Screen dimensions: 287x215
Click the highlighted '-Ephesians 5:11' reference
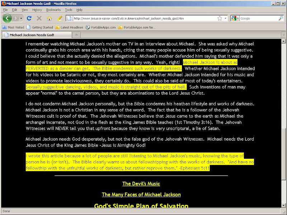click(194, 168)
